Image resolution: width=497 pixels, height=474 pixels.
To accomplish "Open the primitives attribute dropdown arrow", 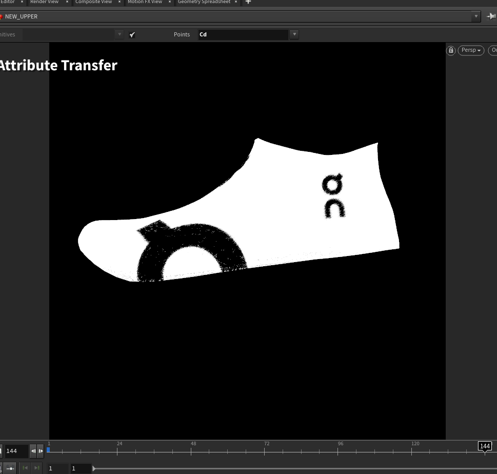I will point(120,34).
